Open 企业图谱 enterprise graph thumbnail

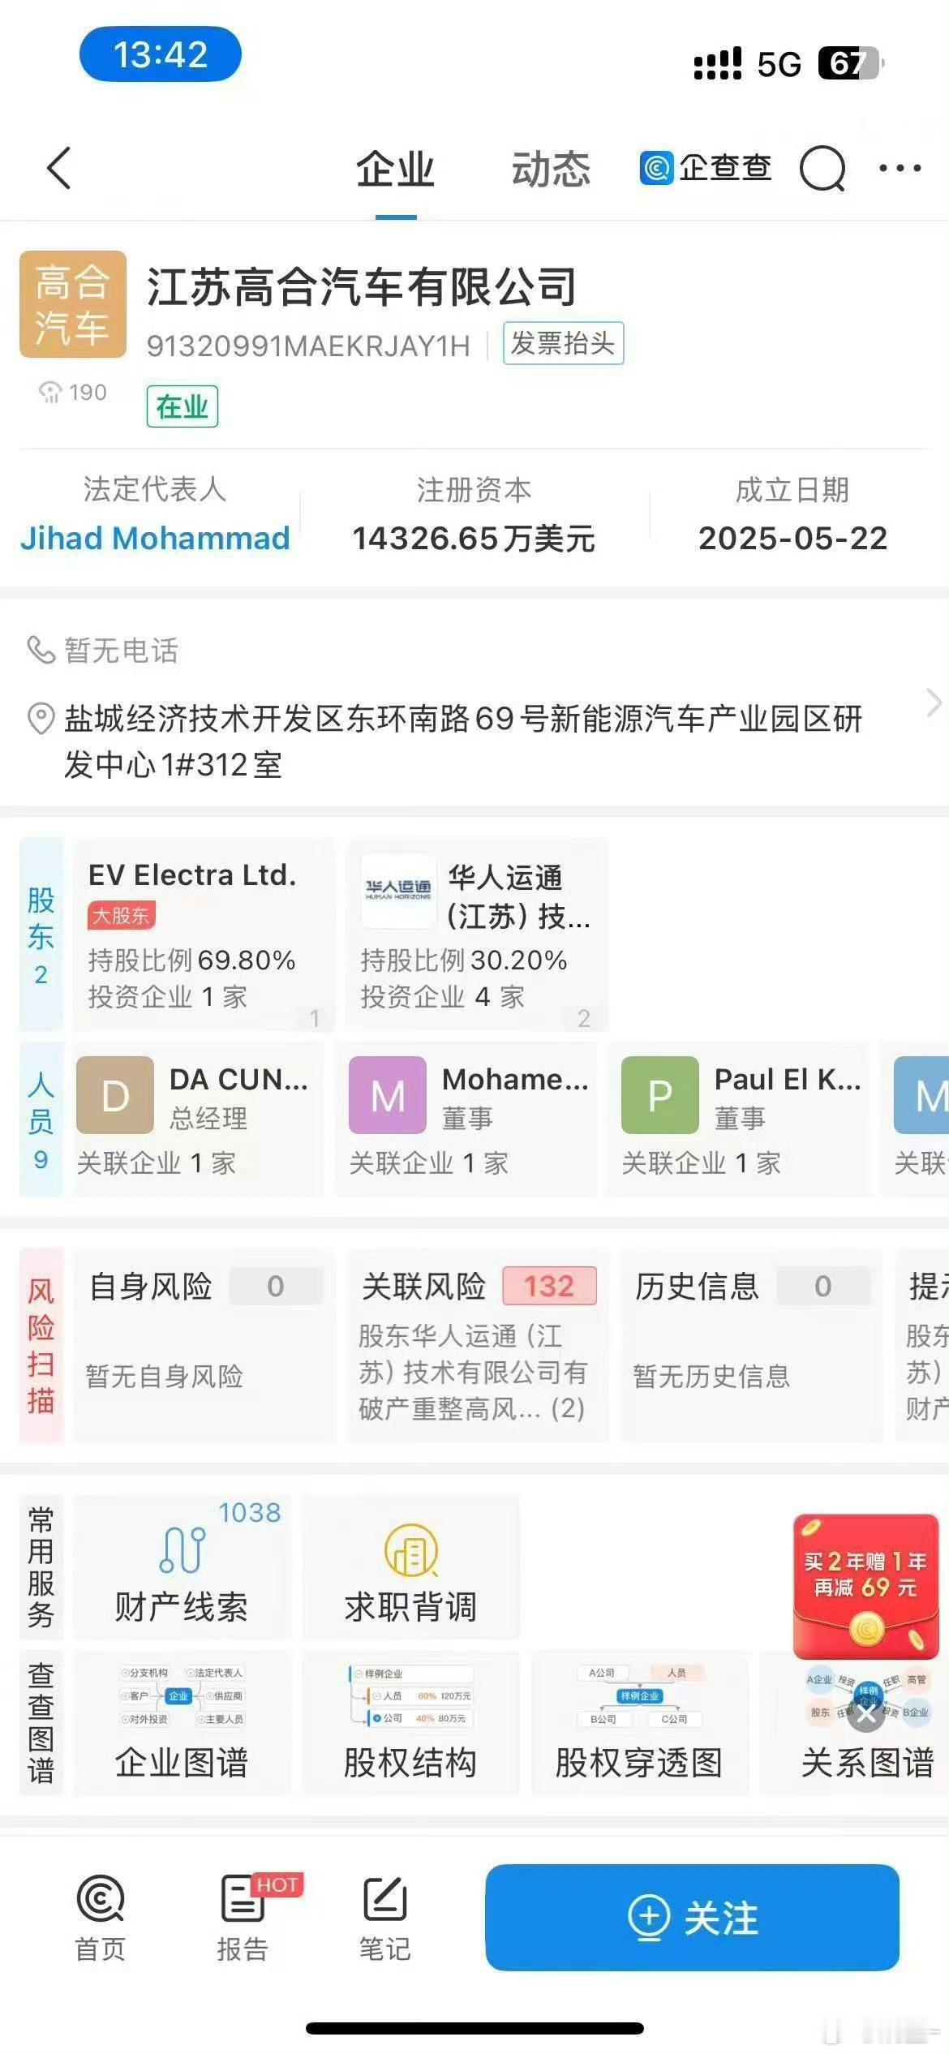point(182,1722)
